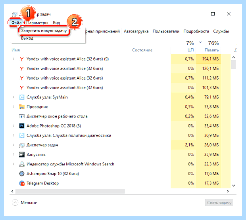Screen dimensions: 246x220
Task: Click the 17,3 МБ memory value
Action: click(x=211, y=183)
